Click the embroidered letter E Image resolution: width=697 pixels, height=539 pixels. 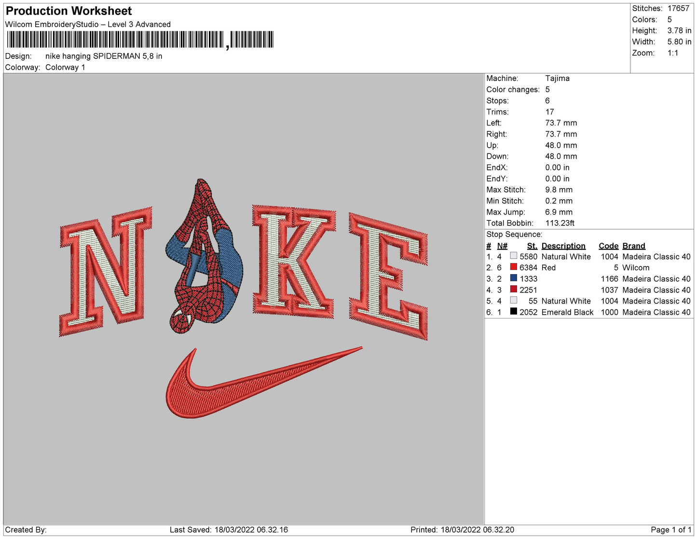coord(388,276)
